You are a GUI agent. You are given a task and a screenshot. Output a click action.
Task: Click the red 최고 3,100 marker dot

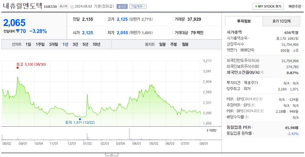coord(18,68)
